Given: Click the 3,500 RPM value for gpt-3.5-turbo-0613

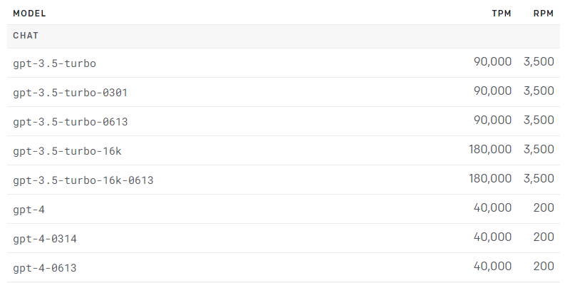Looking at the screenshot, I should 539,120.
